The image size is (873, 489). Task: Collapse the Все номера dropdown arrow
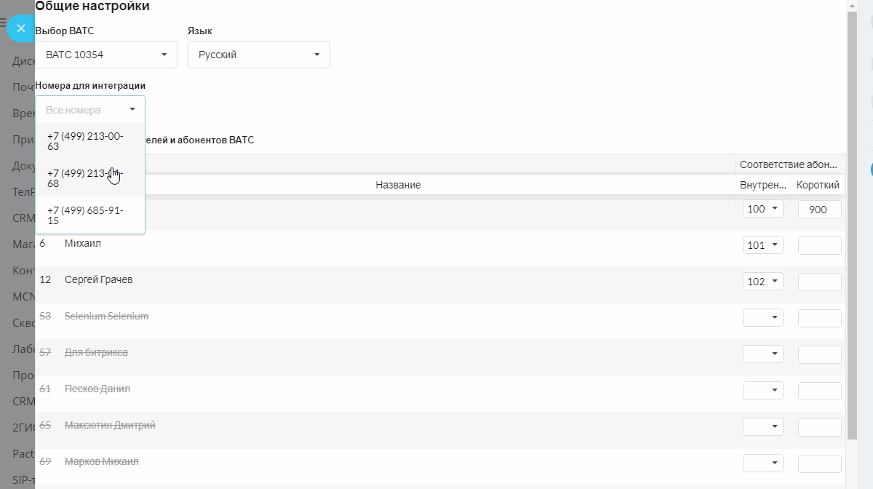pyautogui.click(x=132, y=110)
